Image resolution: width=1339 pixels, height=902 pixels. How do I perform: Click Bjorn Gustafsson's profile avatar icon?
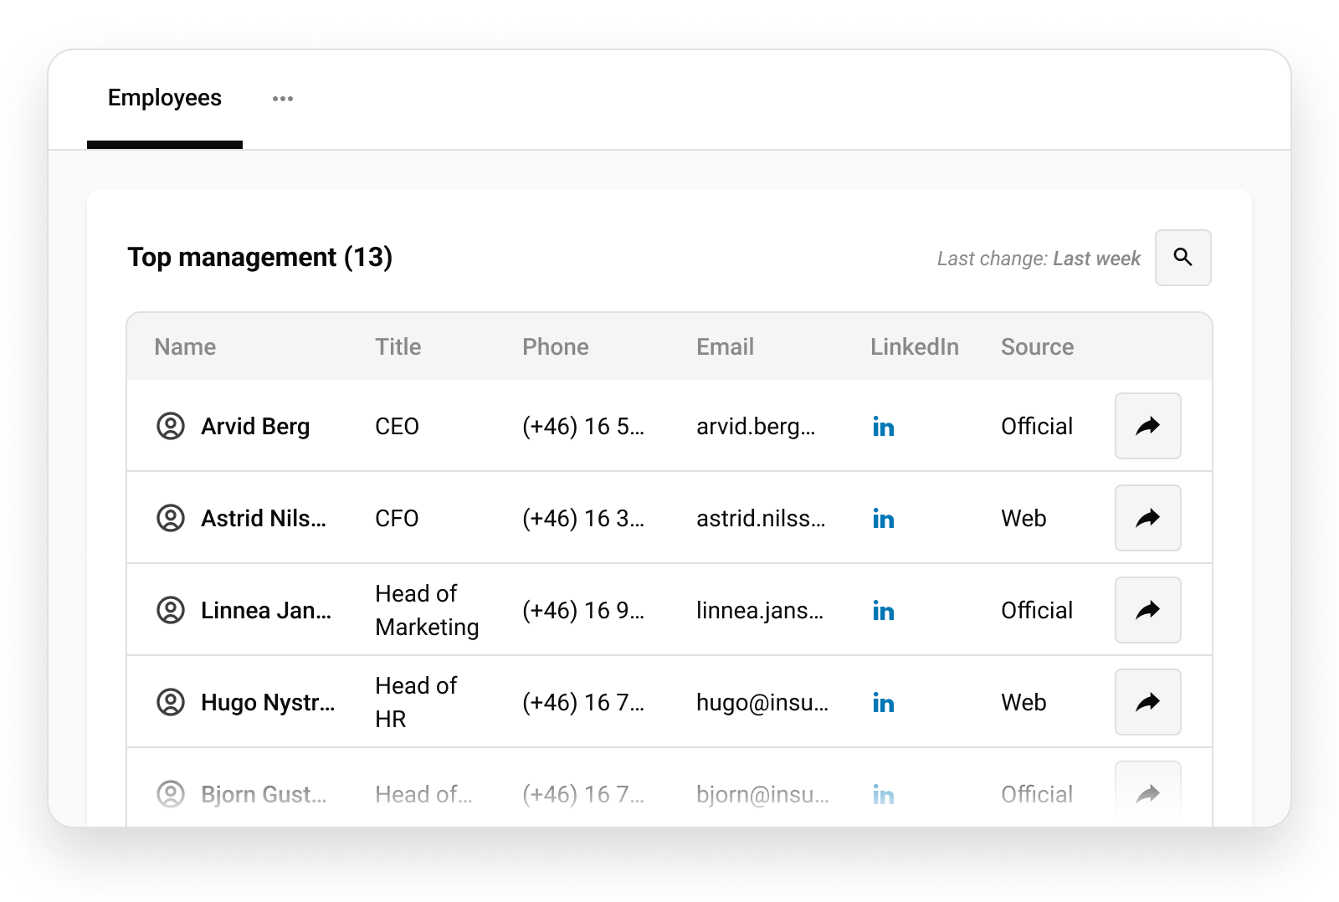click(x=172, y=793)
